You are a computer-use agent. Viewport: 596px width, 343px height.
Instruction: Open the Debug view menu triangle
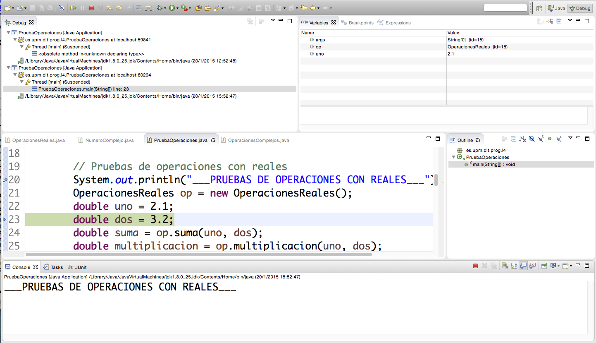272,20
